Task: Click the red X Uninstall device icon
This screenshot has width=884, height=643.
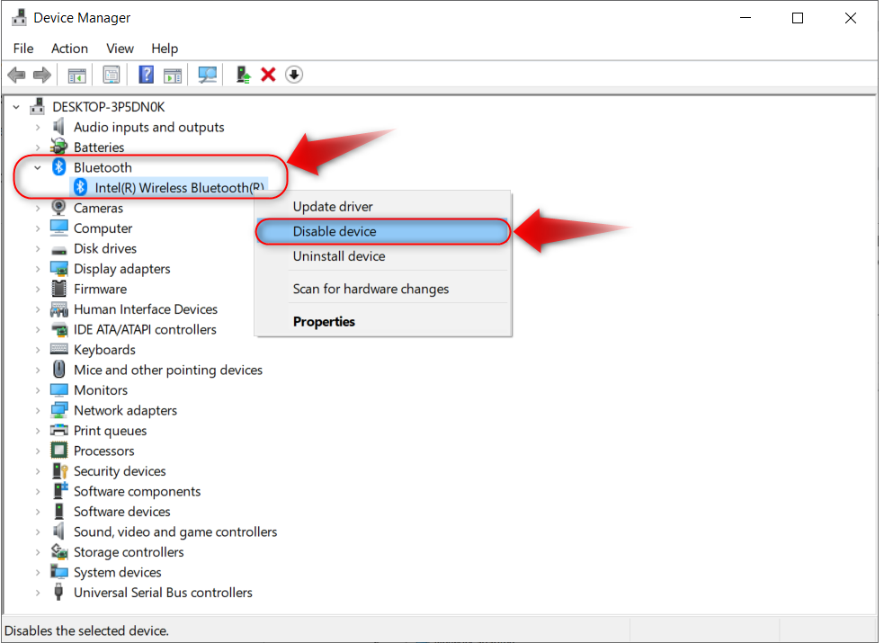Action: pyautogui.click(x=268, y=75)
